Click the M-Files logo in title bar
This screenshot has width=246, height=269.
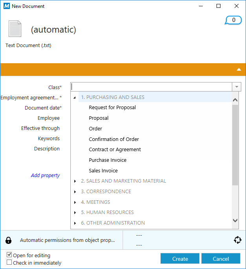(7, 6)
